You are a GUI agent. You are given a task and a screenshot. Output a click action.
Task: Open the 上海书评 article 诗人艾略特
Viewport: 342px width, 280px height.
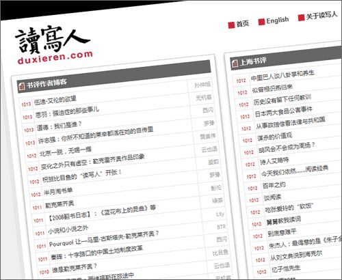pyautogui.click(x=274, y=160)
